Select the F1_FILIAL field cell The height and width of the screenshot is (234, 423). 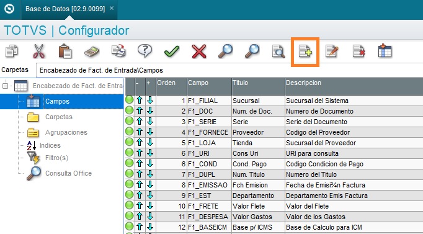(x=210, y=101)
